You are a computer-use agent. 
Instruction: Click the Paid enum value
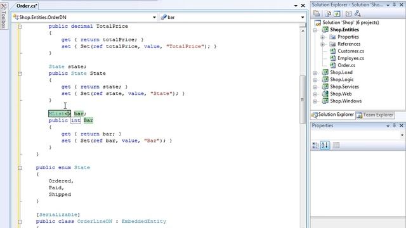point(56,187)
